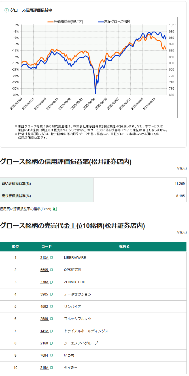Open stock code link 4592

click(44, 307)
